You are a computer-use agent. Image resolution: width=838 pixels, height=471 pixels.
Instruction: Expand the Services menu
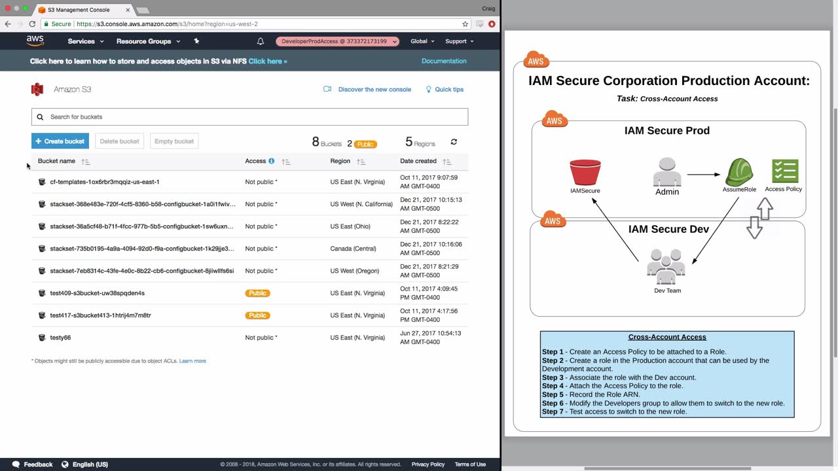86,41
